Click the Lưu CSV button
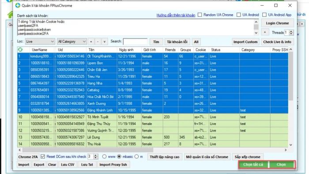The width and height of the screenshot is (309, 174). point(68,165)
